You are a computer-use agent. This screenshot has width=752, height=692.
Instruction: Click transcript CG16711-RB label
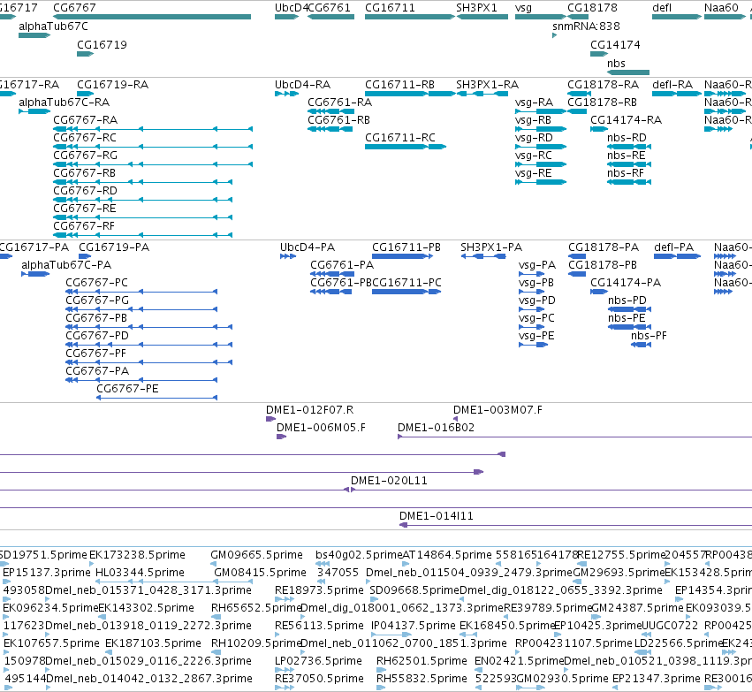click(399, 85)
